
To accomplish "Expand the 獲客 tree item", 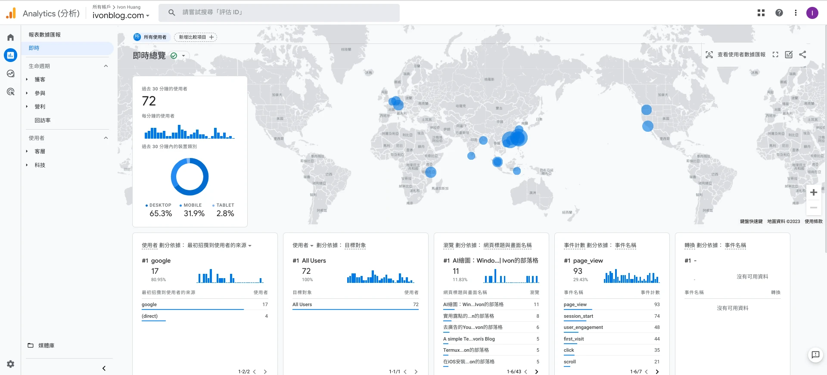I will [27, 80].
